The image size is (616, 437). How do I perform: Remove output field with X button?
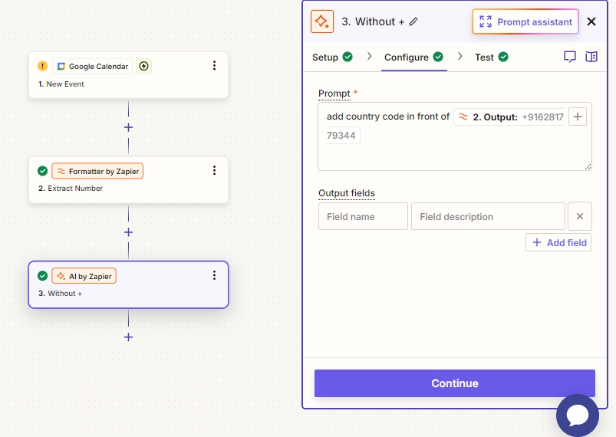[x=579, y=216]
